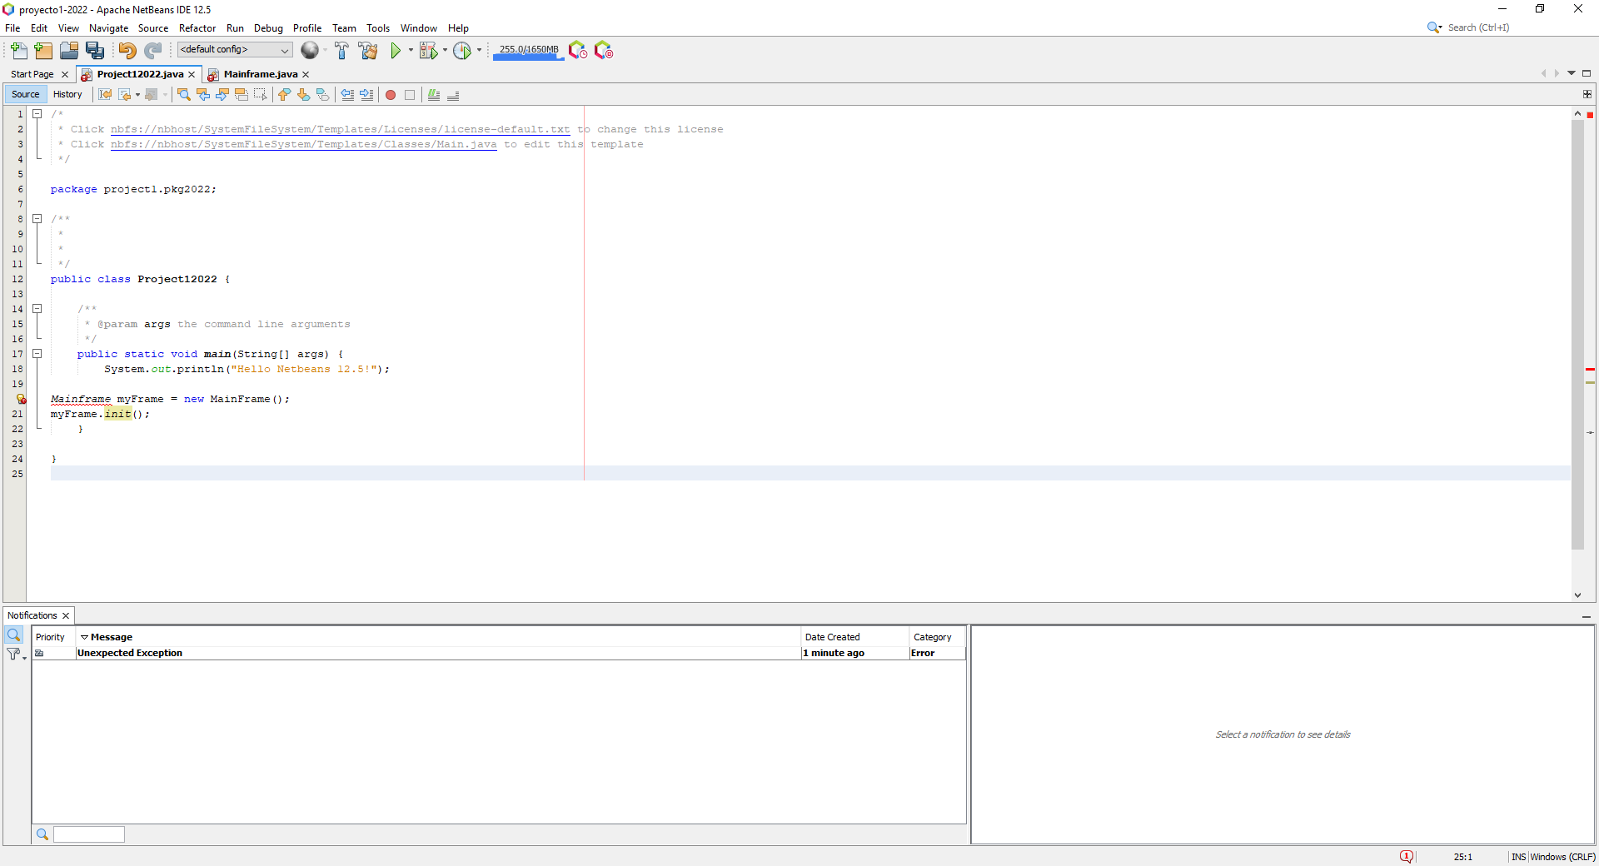This screenshot has height=866, width=1599.
Task: Start macro recording in the editor toolbar
Action: (390, 95)
